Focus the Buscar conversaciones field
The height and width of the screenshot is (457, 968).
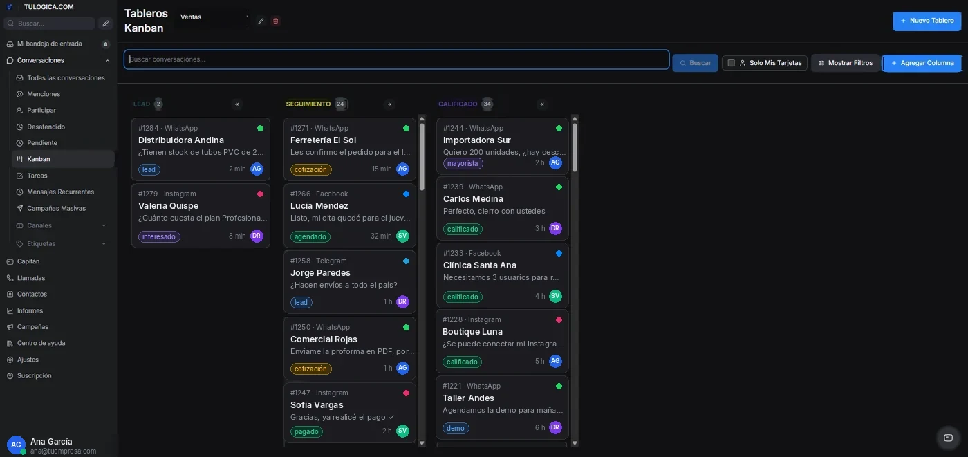tap(397, 59)
